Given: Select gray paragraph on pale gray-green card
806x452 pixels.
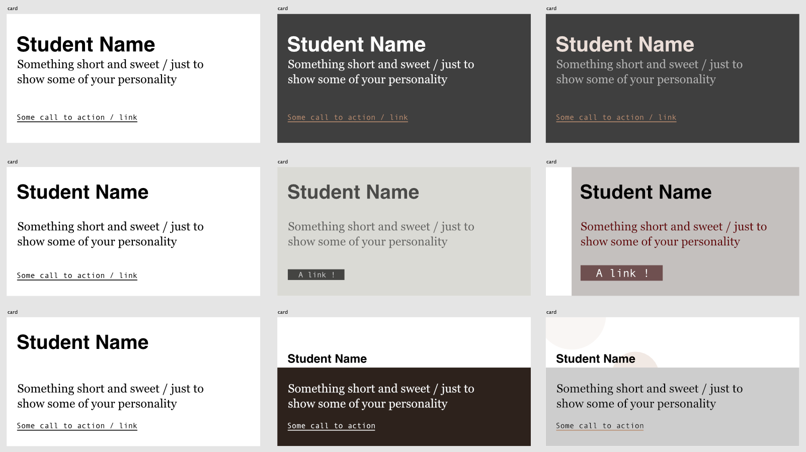Looking at the screenshot, I should point(381,234).
